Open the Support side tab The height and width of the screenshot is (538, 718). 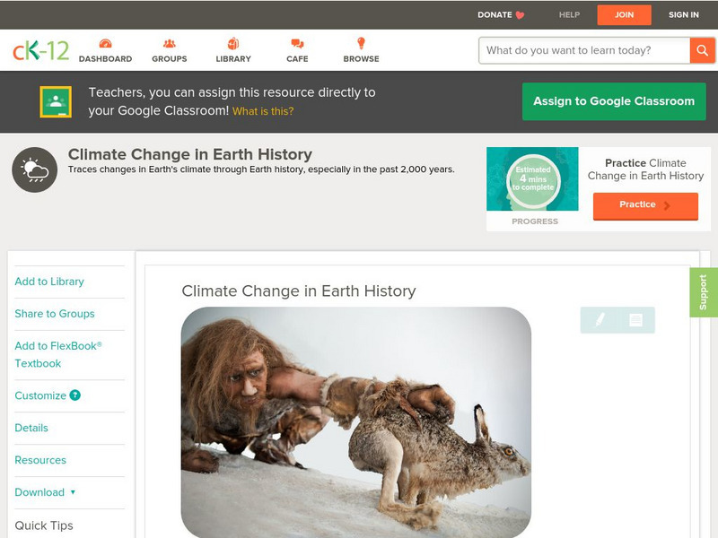click(x=703, y=292)
